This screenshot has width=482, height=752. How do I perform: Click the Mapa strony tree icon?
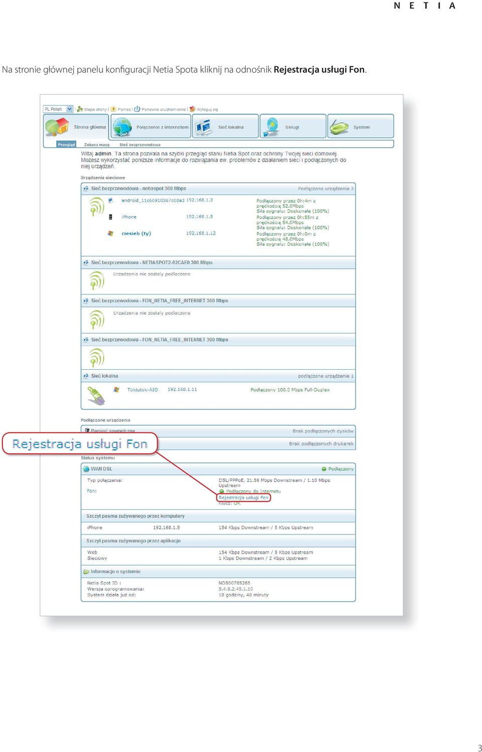point(80,109)
